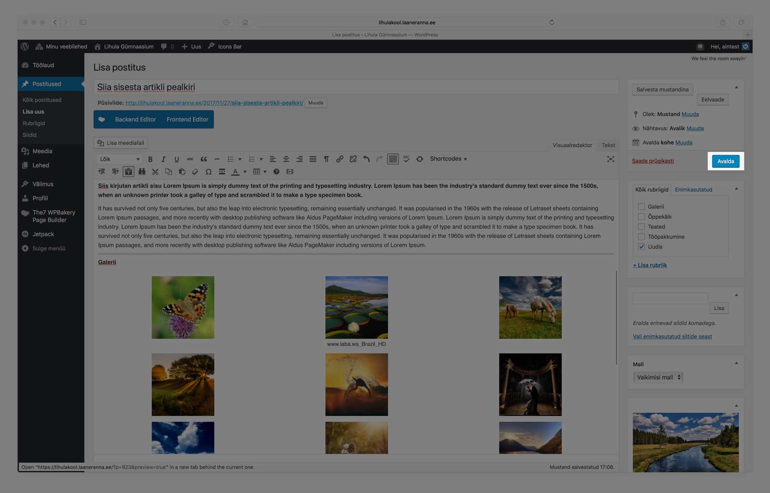Open the Meedia menu in sidebar
Viewport: 770px width, 493px height.
click(x=42, y=151)
